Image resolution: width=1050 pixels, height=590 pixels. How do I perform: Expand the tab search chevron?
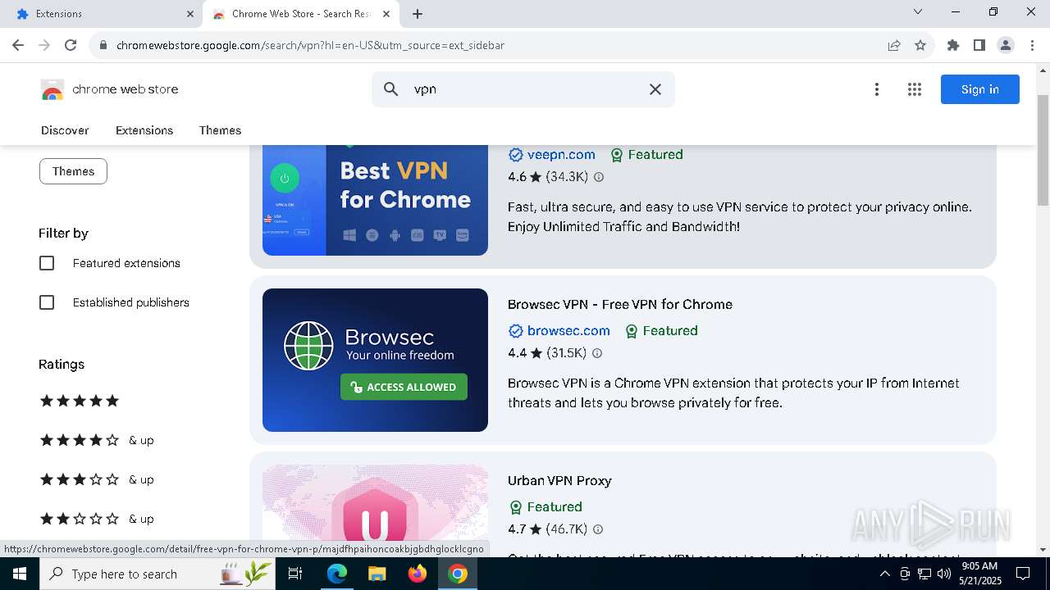[918, 11]
